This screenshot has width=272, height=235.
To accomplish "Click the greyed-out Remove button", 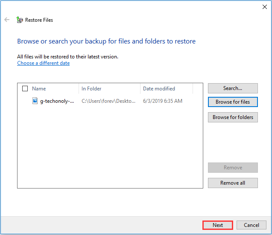I will tap(233, 168).
